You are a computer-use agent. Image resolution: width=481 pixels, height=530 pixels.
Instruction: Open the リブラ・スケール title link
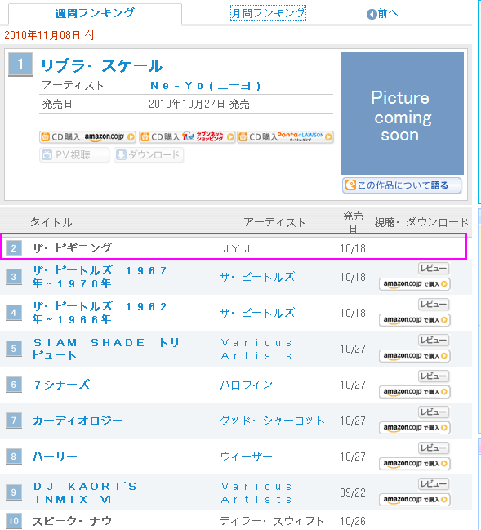(102, 66)
